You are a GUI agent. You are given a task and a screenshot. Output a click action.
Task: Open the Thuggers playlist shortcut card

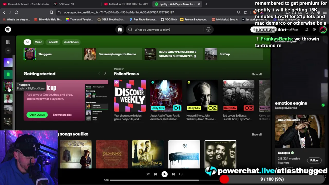(x=53, y=54)
